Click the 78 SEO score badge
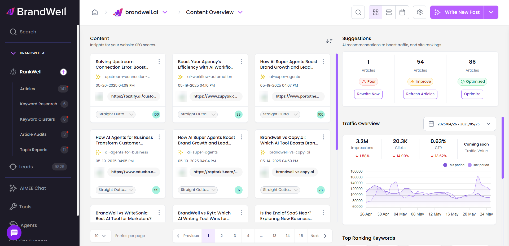The image size is (509, 246). [321, 190]
